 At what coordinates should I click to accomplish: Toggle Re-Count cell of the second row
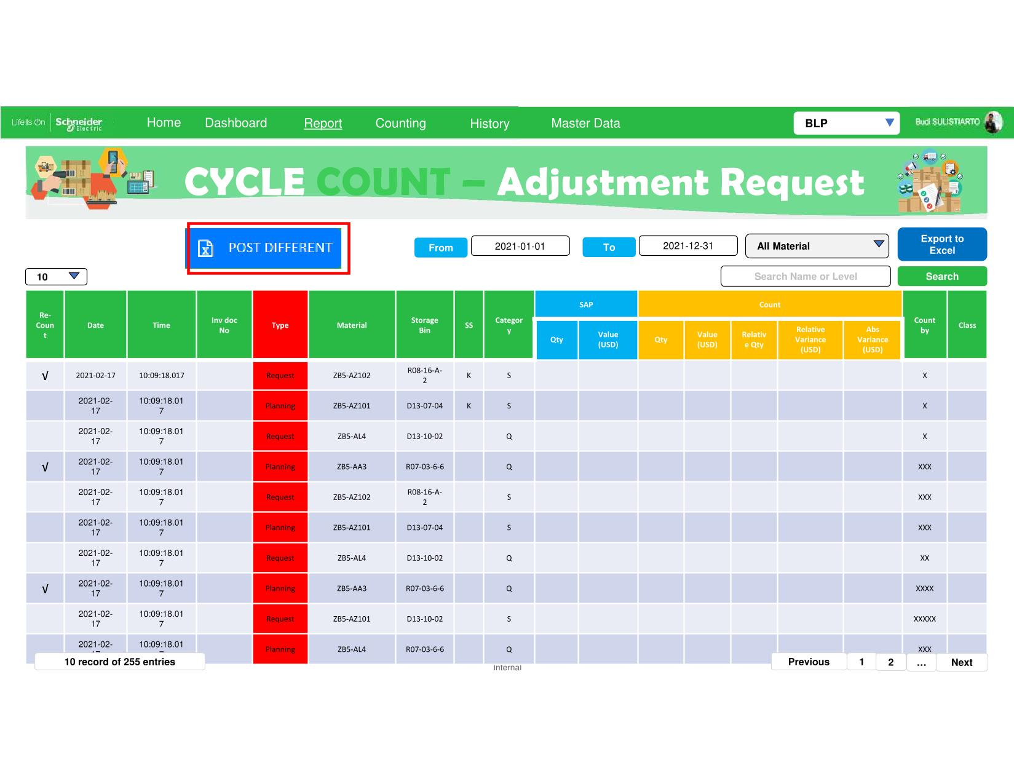click(45, 406)
